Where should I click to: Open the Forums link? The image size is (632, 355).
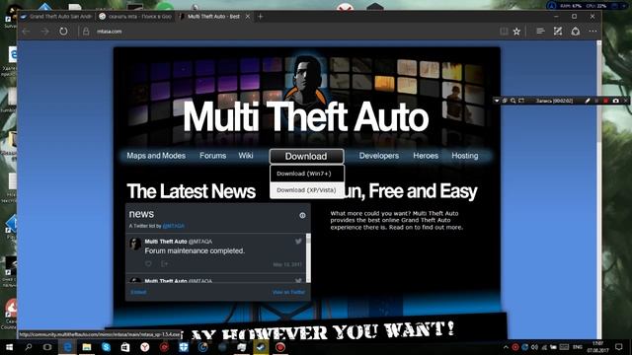tap(213, 156)
